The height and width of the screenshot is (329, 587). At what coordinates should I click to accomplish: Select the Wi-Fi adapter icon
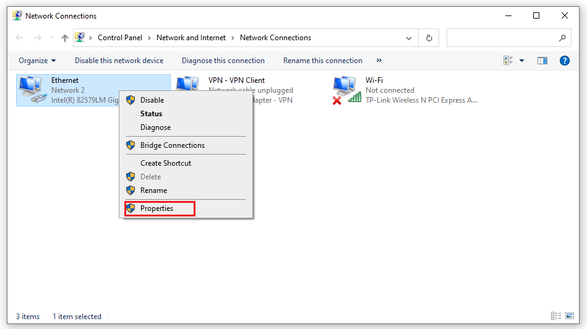click(346, 90)
